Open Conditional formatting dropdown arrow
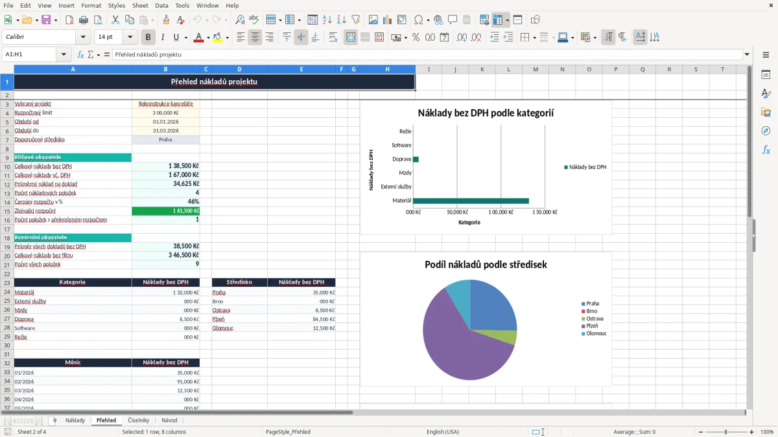This screenshot has width=778, height=437. point(595,38)
